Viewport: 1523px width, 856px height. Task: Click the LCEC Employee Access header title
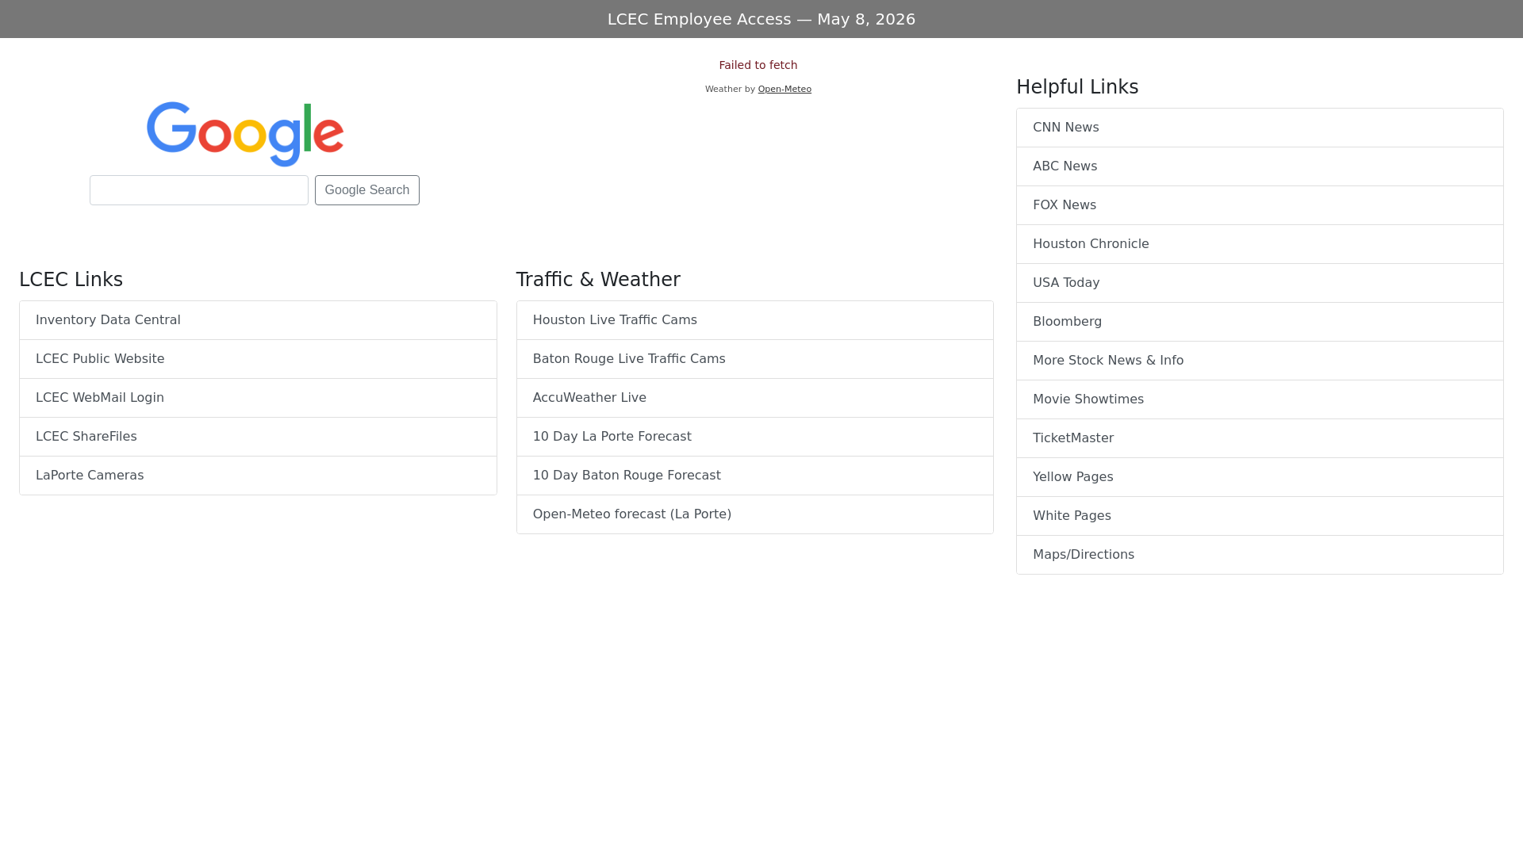coord(761,19)
